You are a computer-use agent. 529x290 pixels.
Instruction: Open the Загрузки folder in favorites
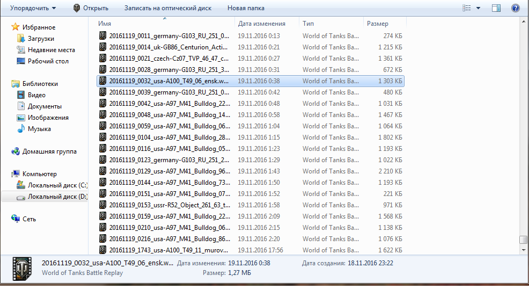tap(41, 39)
